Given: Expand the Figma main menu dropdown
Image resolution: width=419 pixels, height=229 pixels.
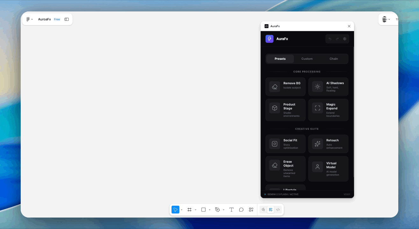Looking at the screenshot, I should pos(29,19).
